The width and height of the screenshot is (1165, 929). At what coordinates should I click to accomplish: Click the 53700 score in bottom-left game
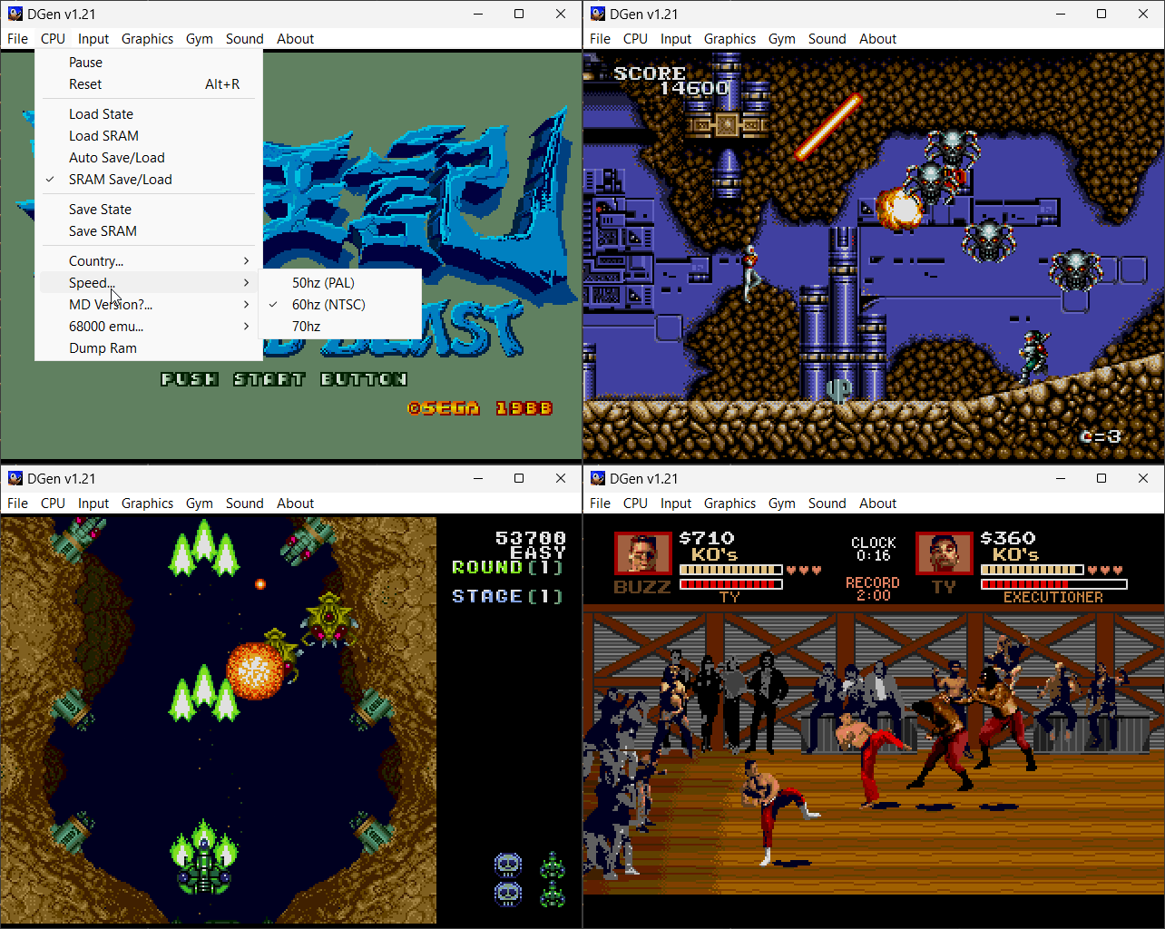530,538
